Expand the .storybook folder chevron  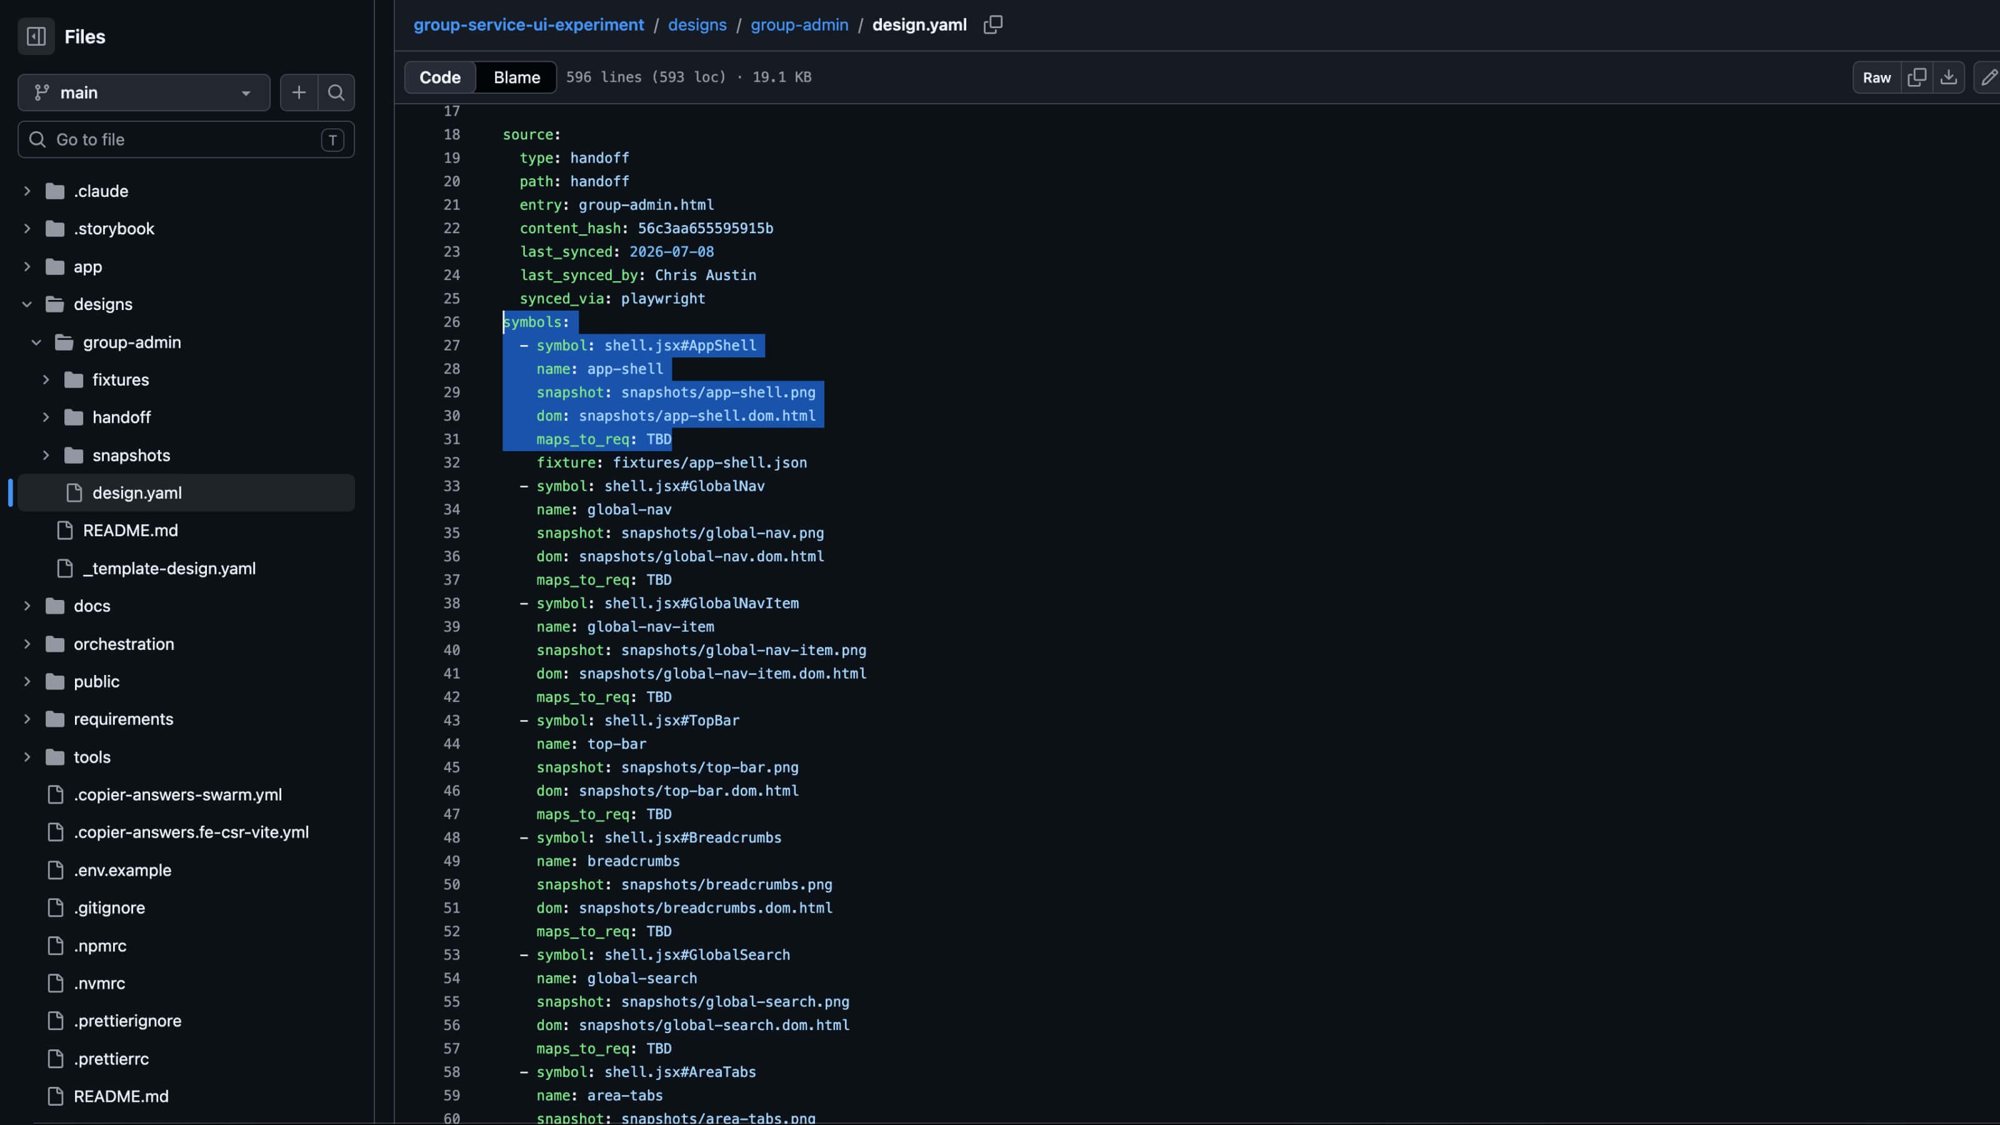pos(27,228)
